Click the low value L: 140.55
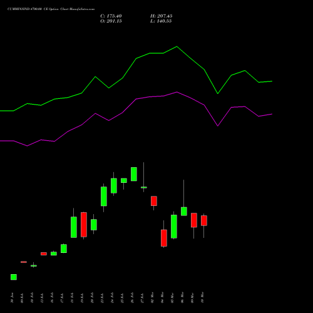This screenshot has width=313, height=313. [x=161, y=21]
